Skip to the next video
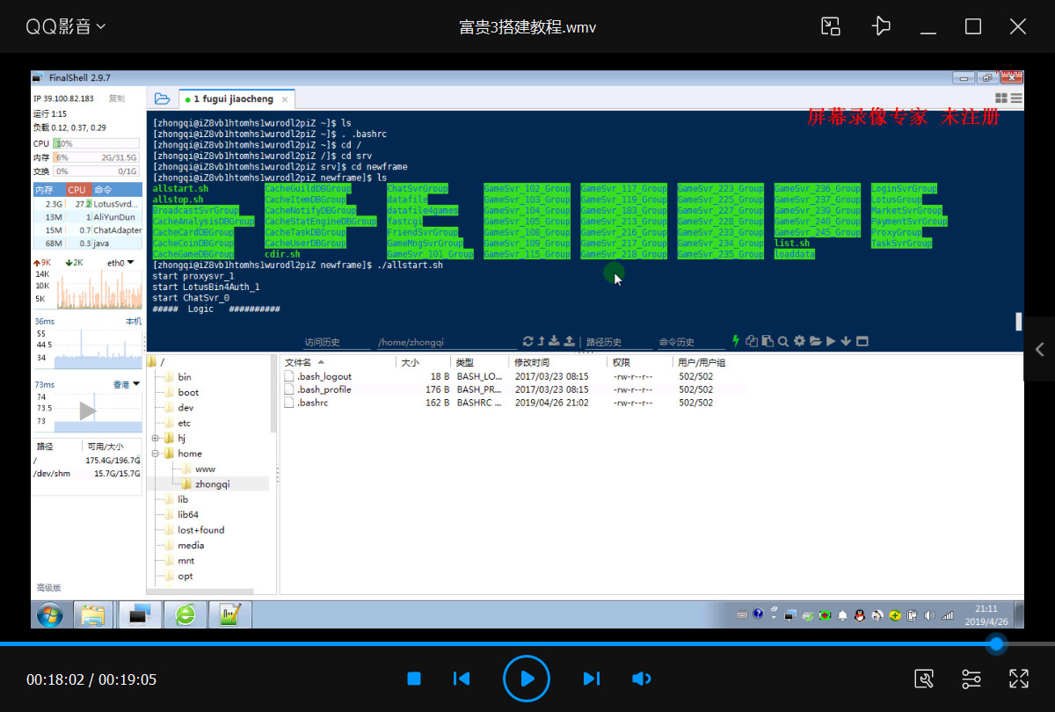Viewport: 1055px width, 712px height. click(x=592, y=679)
